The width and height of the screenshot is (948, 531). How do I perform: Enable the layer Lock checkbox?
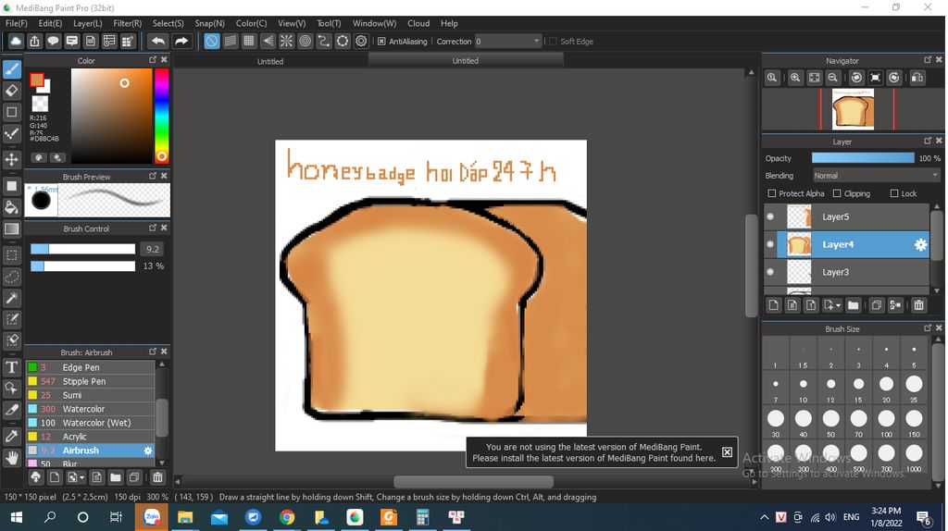tap(894, 193)
